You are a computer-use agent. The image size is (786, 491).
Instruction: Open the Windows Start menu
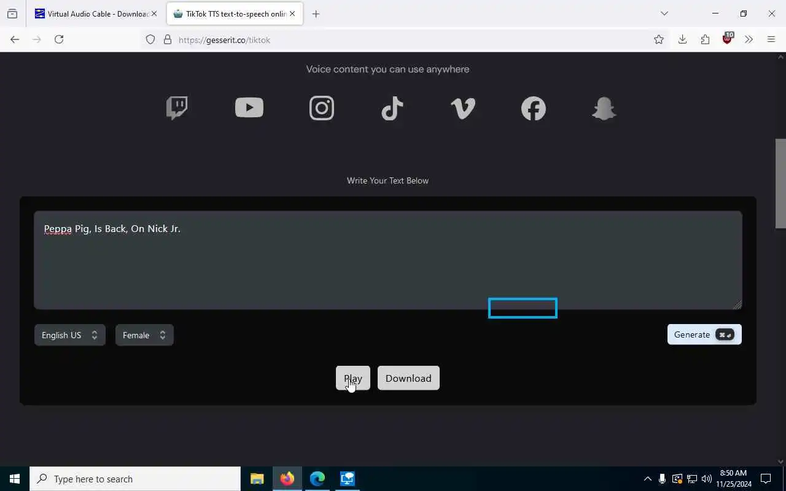[x=15, y=479]
